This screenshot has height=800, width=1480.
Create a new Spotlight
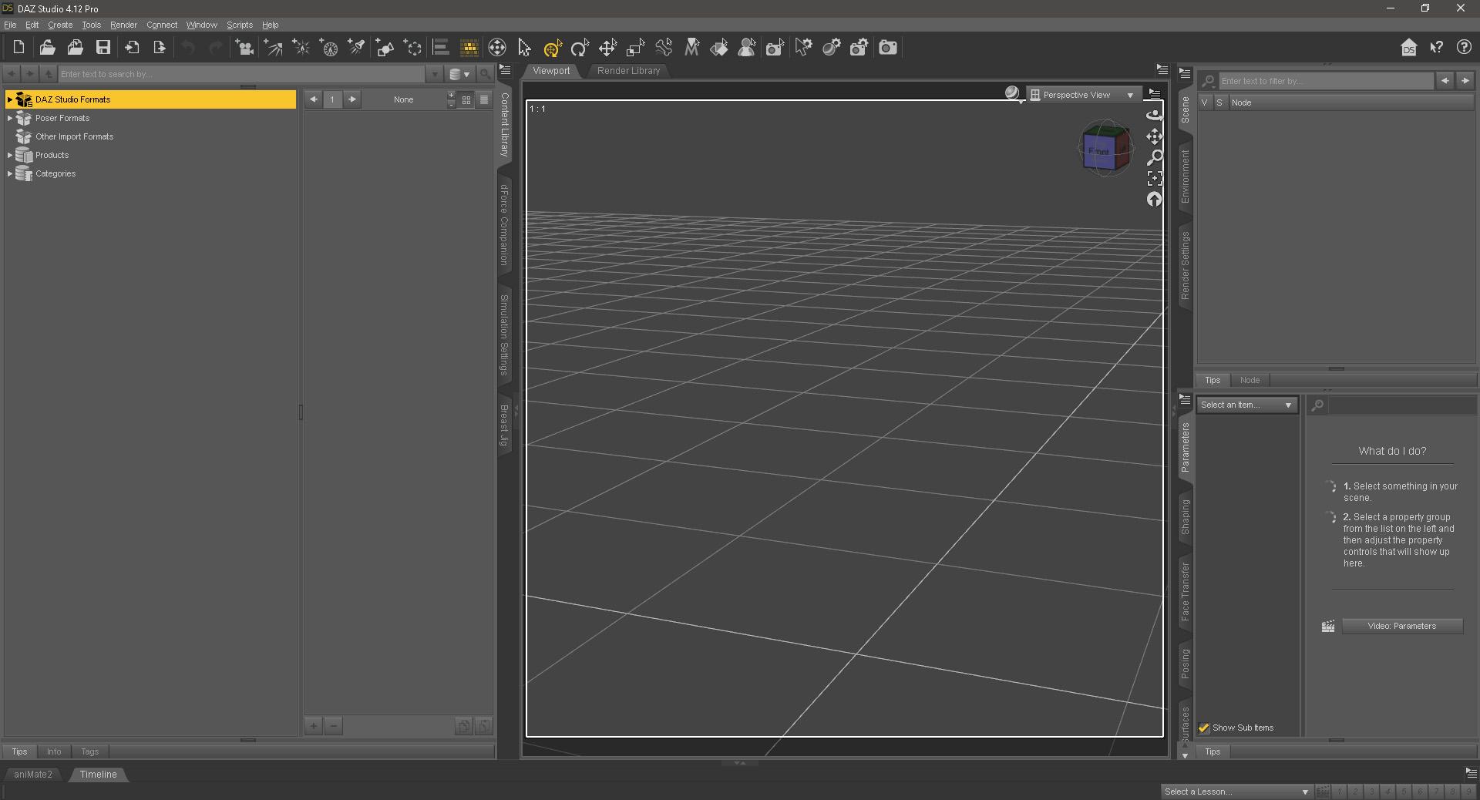[356, 47]
